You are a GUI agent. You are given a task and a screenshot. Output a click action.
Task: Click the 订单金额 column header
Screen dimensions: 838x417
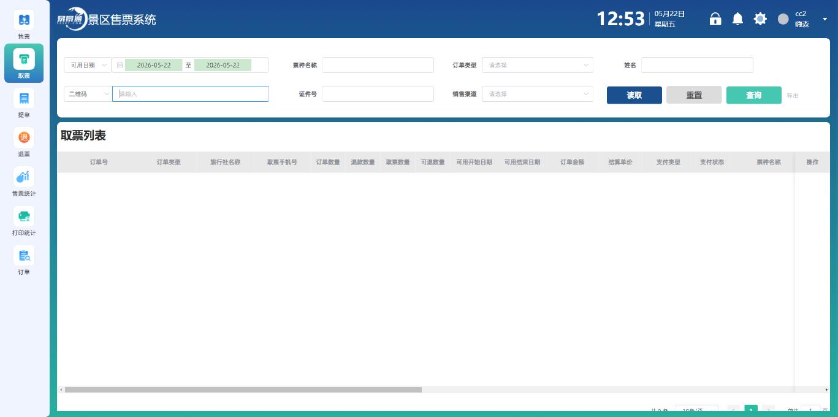click(x=572, y=163)
